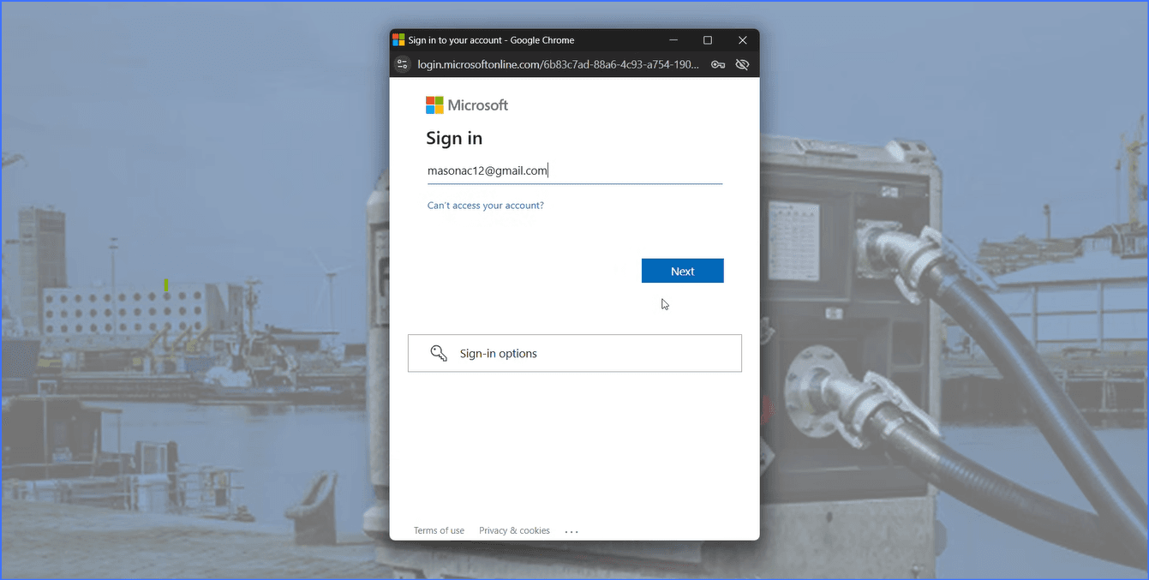Minimize the sign-in Chrome window

pyautogui.click(x=674, y=40)
